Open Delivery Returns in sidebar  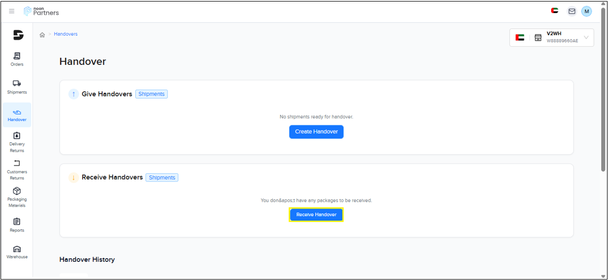tap(17, 142)
